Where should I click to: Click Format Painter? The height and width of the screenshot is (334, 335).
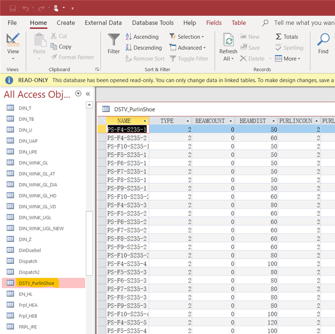[72, 57]
